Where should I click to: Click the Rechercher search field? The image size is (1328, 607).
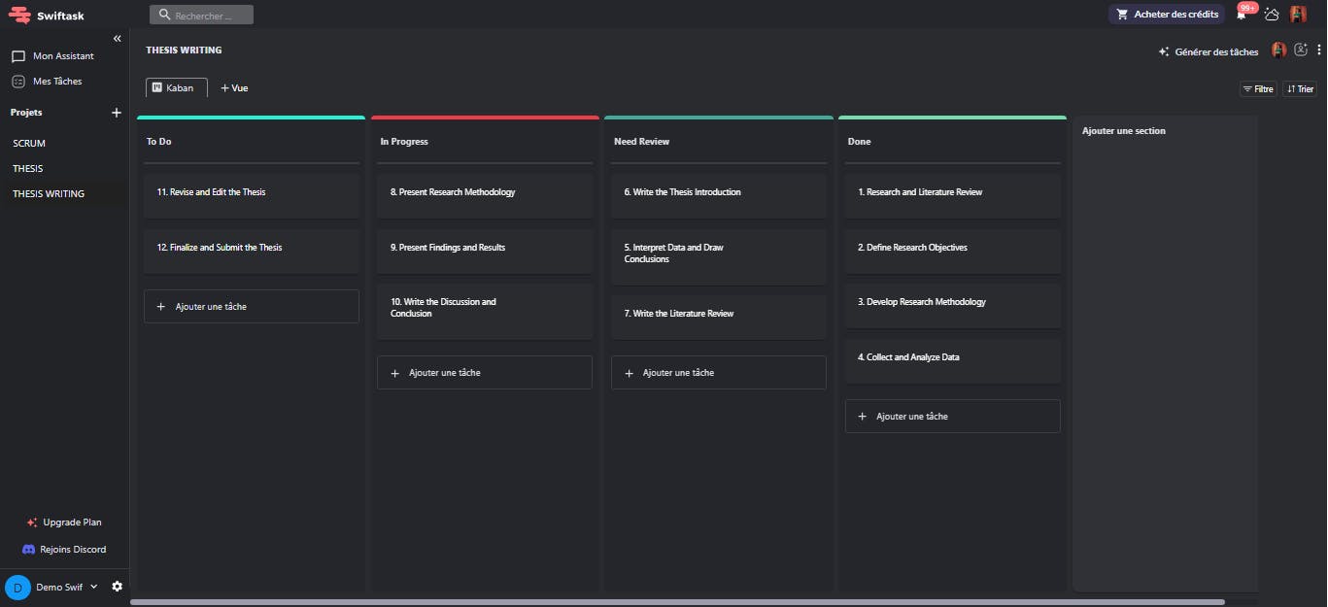pyautogui.click(x=201, y=16)
